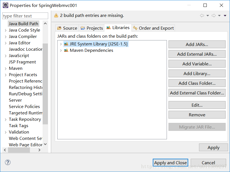Open the view menu dropdown triangle

(x=225, y=16)
